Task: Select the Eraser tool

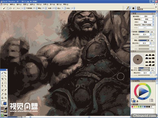Action: (6, 90)
